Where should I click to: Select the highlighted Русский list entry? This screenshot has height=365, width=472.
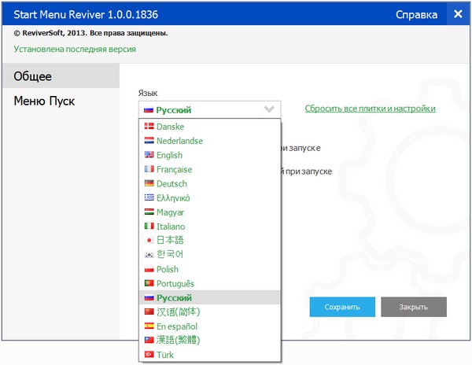point(174,297)
